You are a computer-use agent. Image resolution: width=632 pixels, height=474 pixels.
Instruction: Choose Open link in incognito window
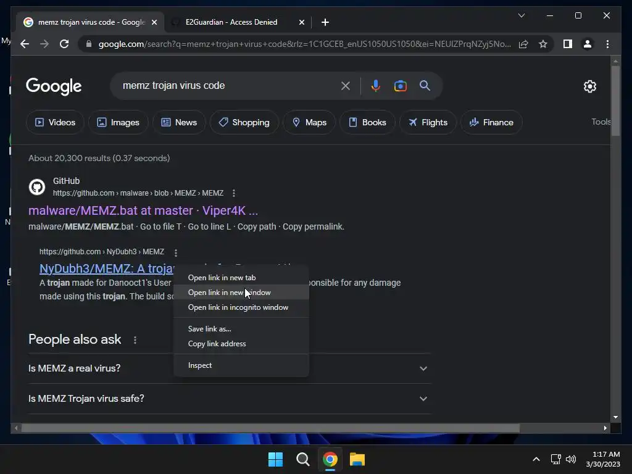(241, 307)
